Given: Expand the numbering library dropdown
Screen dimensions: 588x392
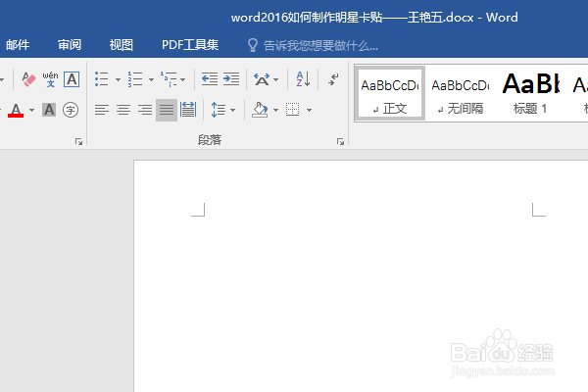Looking at the screenshot, I should point(151,79).
